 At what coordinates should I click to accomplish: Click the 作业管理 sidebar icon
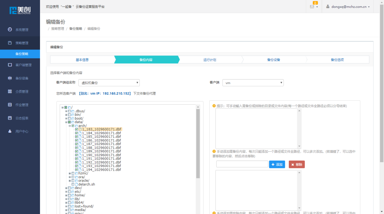[10, 105]
